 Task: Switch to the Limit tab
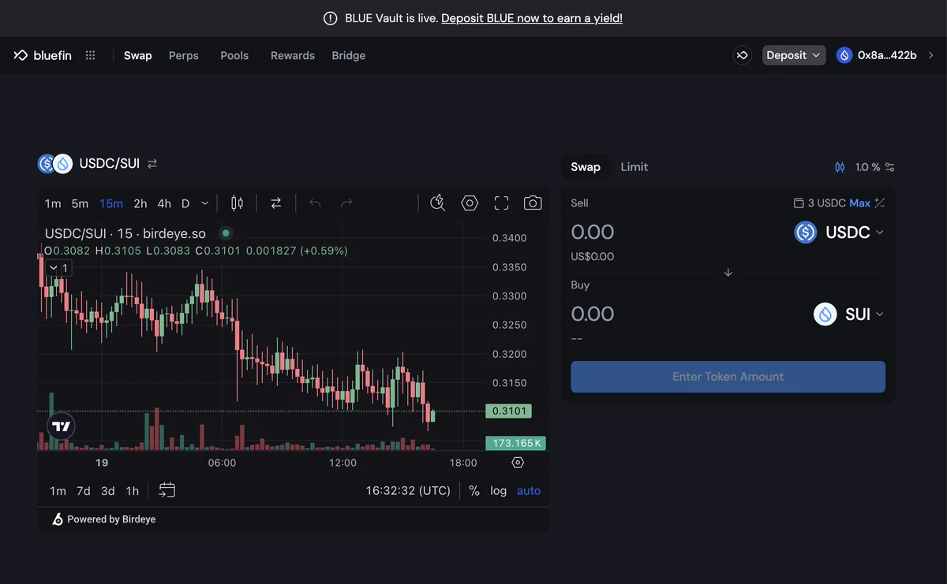[x=634, y=167]
